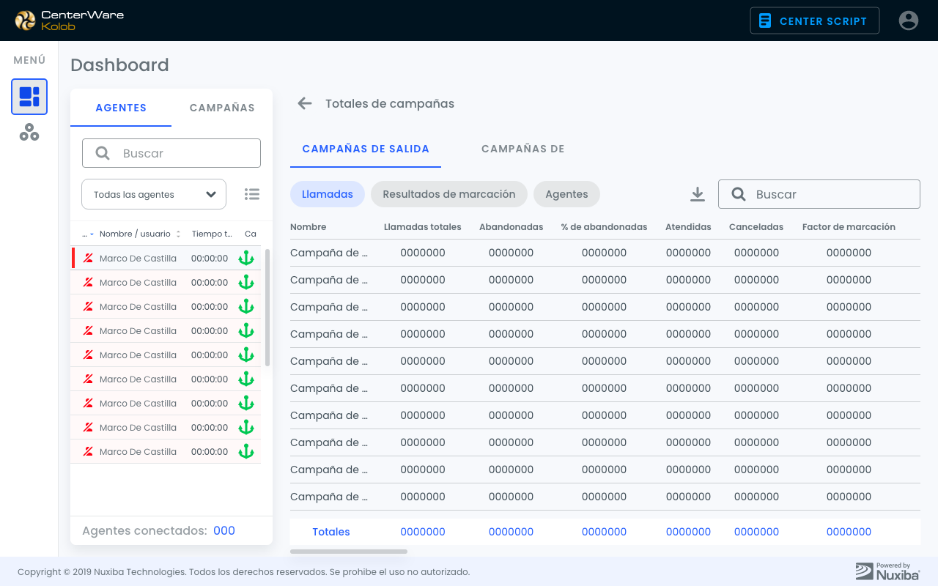This screenshot has width=938, height=586.
Task: Click the Factor de marcación column header
Action: 849,227
